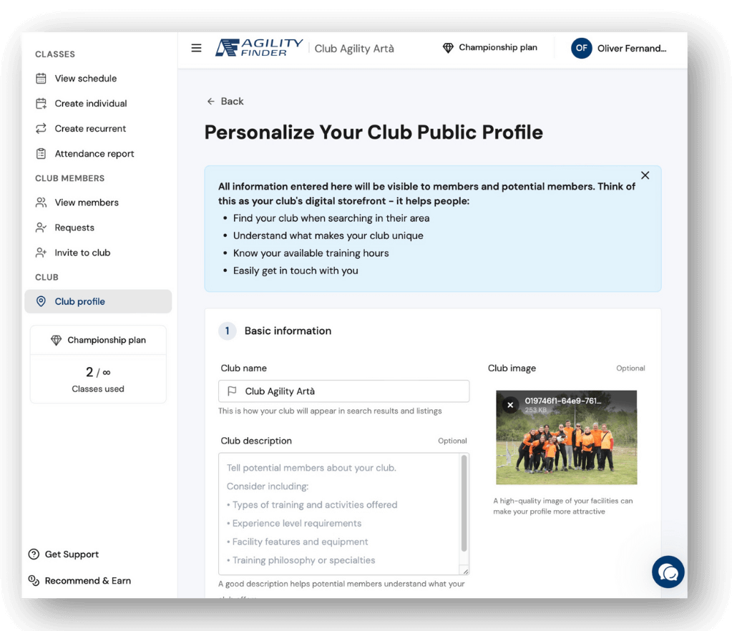Select the Club profile menu item
Screen dimensions: 737x631
coord(98,301)
